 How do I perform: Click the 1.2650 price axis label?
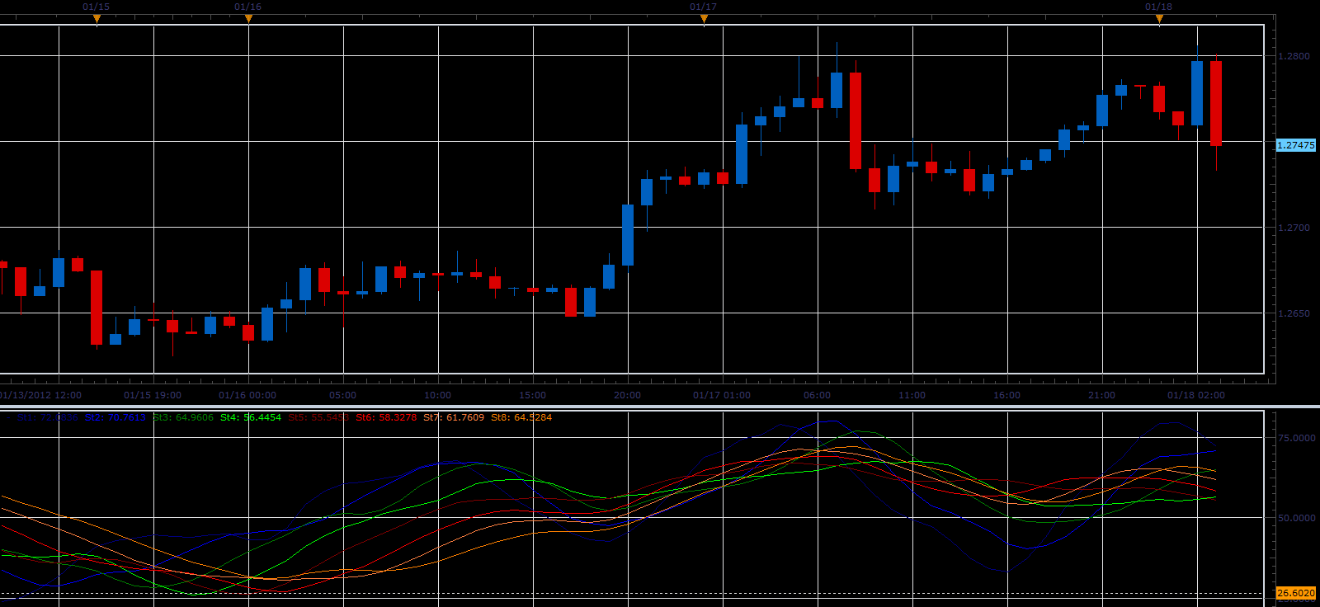coord(1294,313)
